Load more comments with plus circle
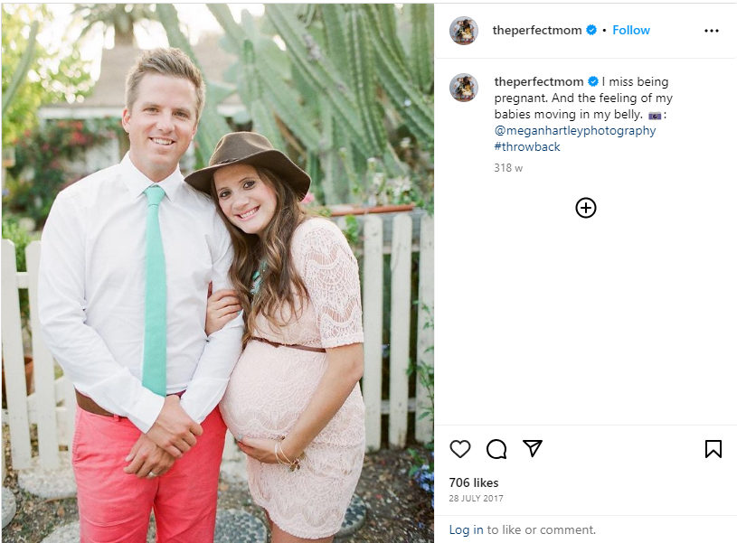Image resolution: width=737 pixels, height=543 pixels. [586, 208]
